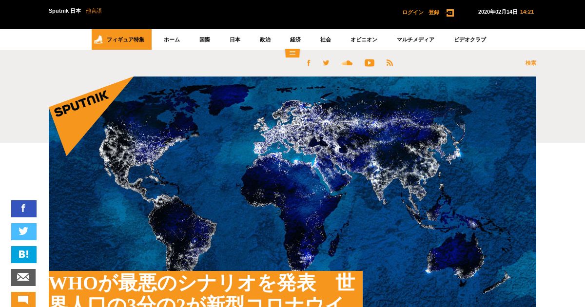Click the login arrow icon beside 登録
This screenshot has height=307, width=585.
(x=449, y=13)
